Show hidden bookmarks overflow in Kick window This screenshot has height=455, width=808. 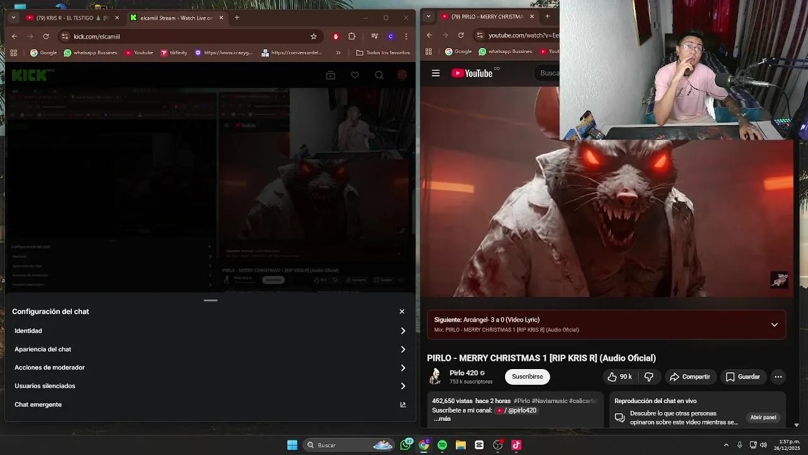338,52
